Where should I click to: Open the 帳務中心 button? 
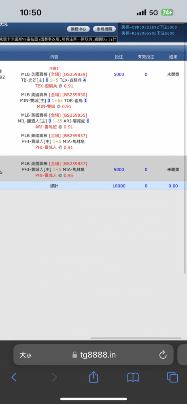tap(78, 29)
